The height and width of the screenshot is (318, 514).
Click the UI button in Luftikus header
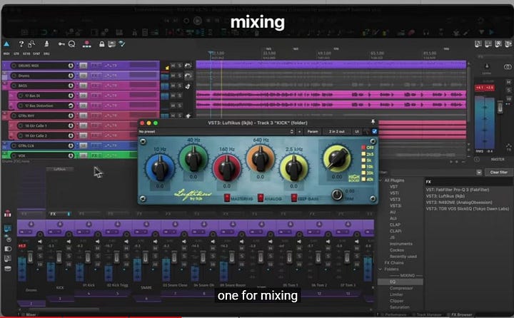point(357,131)
